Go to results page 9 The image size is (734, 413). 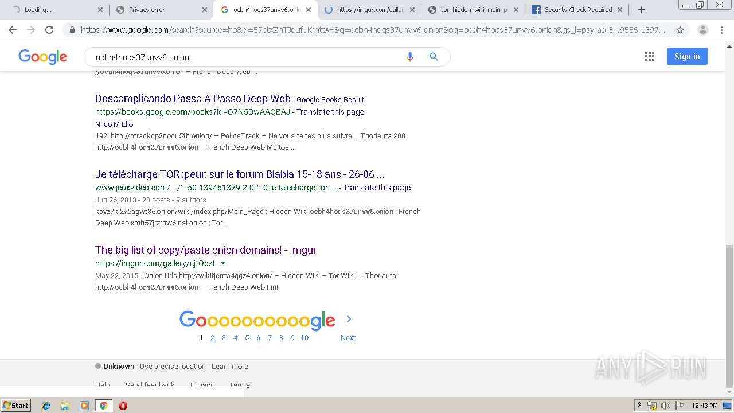[292, 338]
